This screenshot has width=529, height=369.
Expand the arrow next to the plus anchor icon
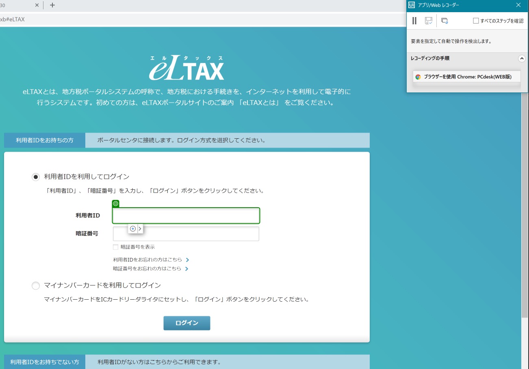click(140, 229)
